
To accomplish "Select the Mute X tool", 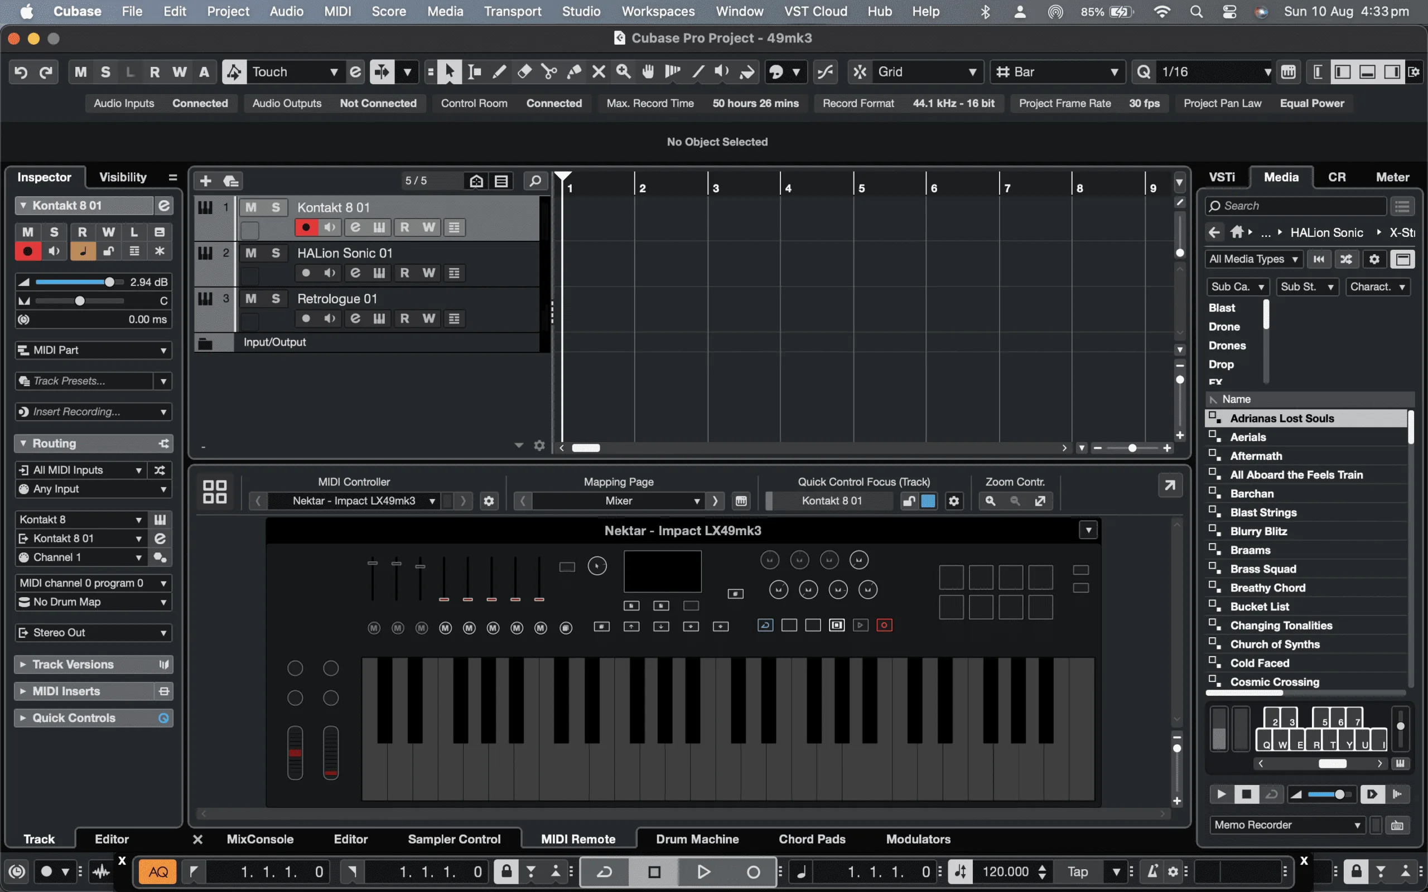I will (x=599, y=72).
